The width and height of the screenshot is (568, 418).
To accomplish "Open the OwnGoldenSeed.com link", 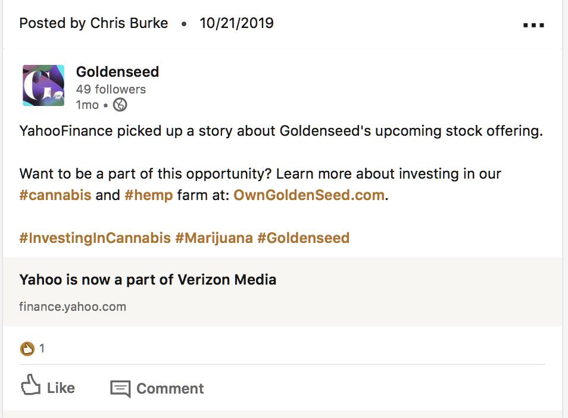I will point(308,195).
